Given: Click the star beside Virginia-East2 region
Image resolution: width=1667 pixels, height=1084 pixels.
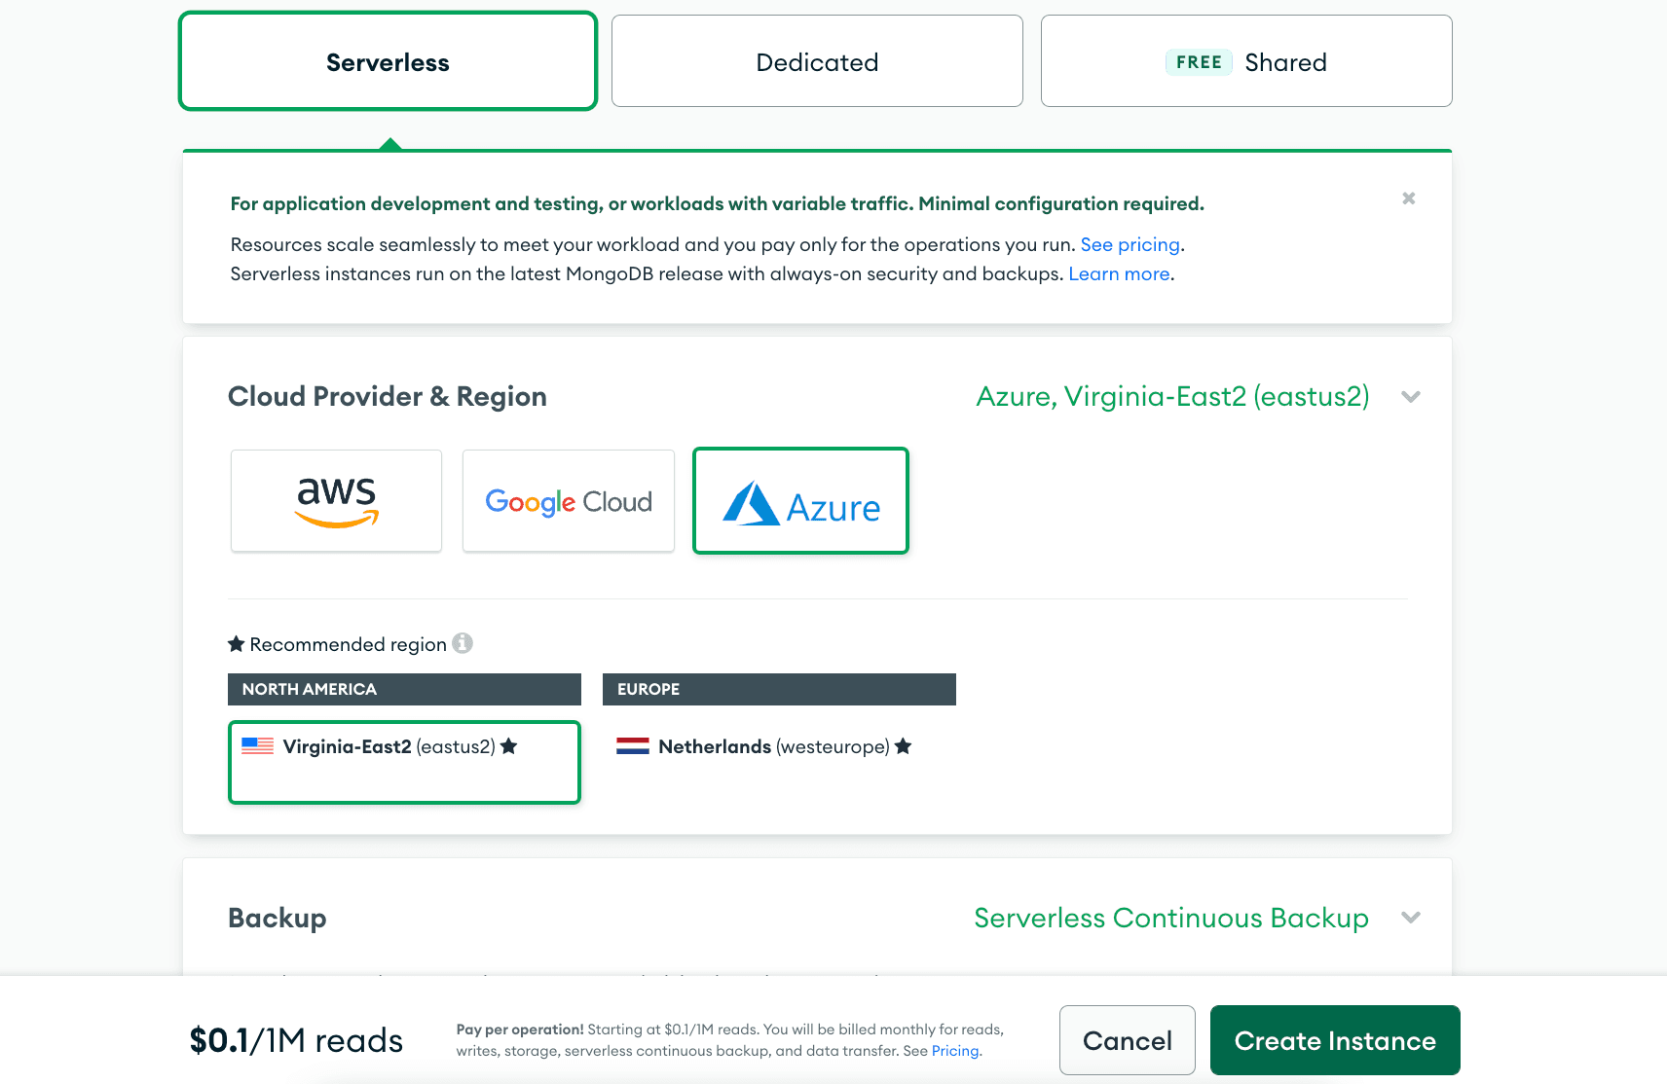Looking at the screenshot, I should 508,746.
